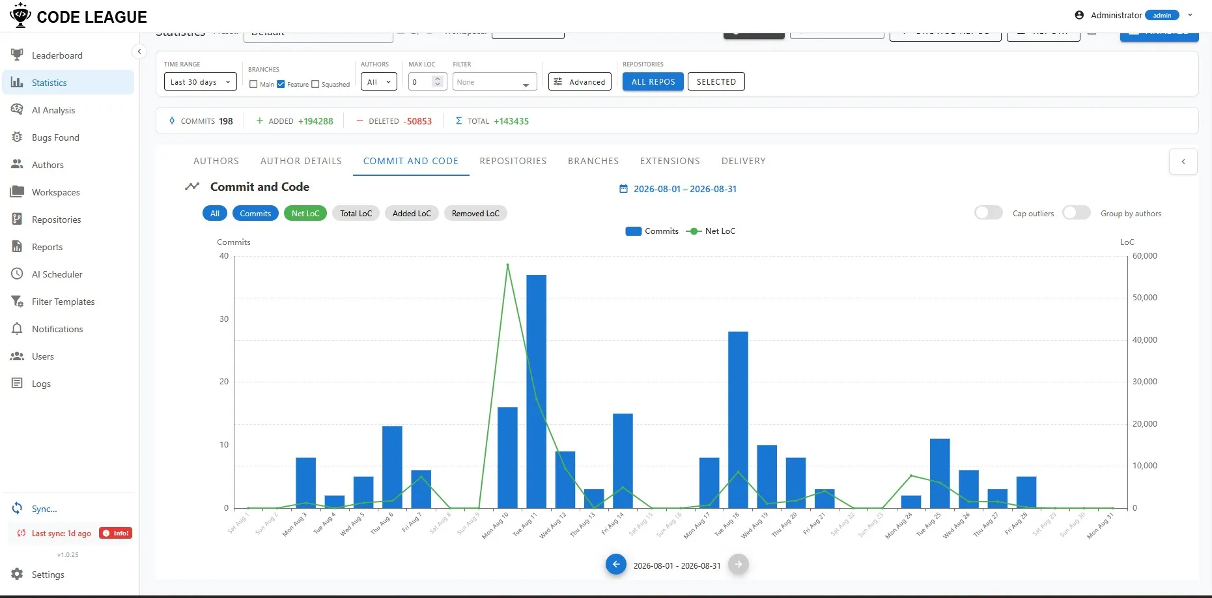This screenshot has width=1212, height=598.
Task: Click the Last sync warning icon
Action: click(21, 533)
